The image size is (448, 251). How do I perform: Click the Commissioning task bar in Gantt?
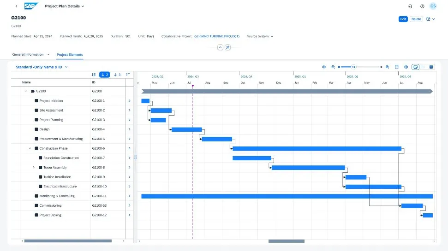[x=412, y=206]
